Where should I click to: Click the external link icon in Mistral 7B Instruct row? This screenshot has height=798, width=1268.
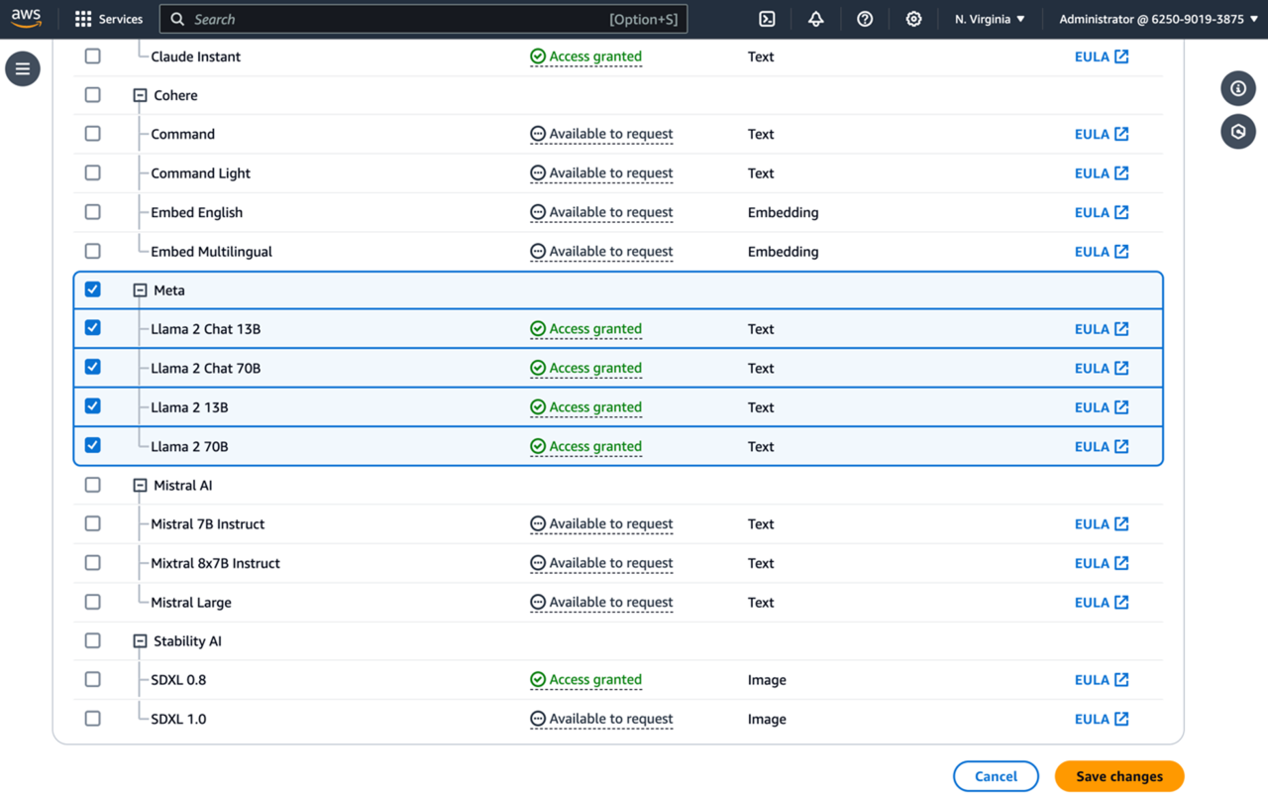pos(1121,523)
